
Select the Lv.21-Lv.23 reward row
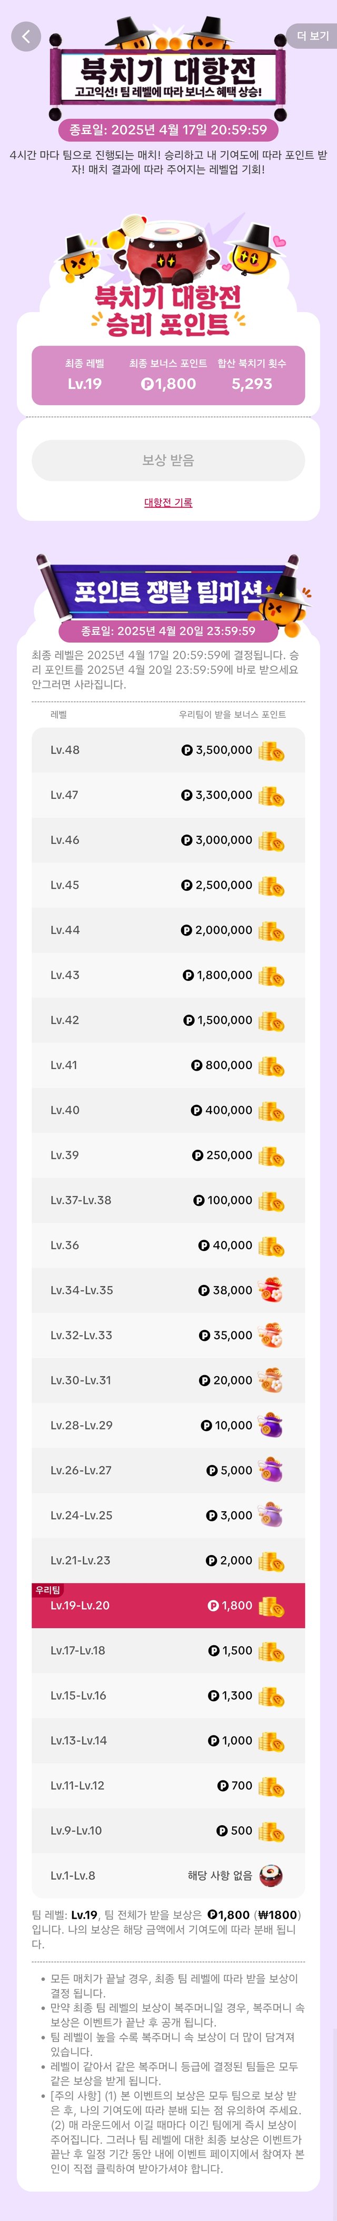pos(168,1560)
